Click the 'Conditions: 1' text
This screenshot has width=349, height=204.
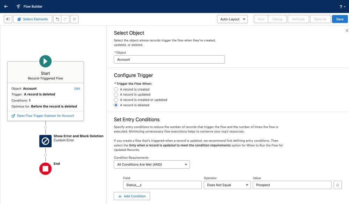21,100
